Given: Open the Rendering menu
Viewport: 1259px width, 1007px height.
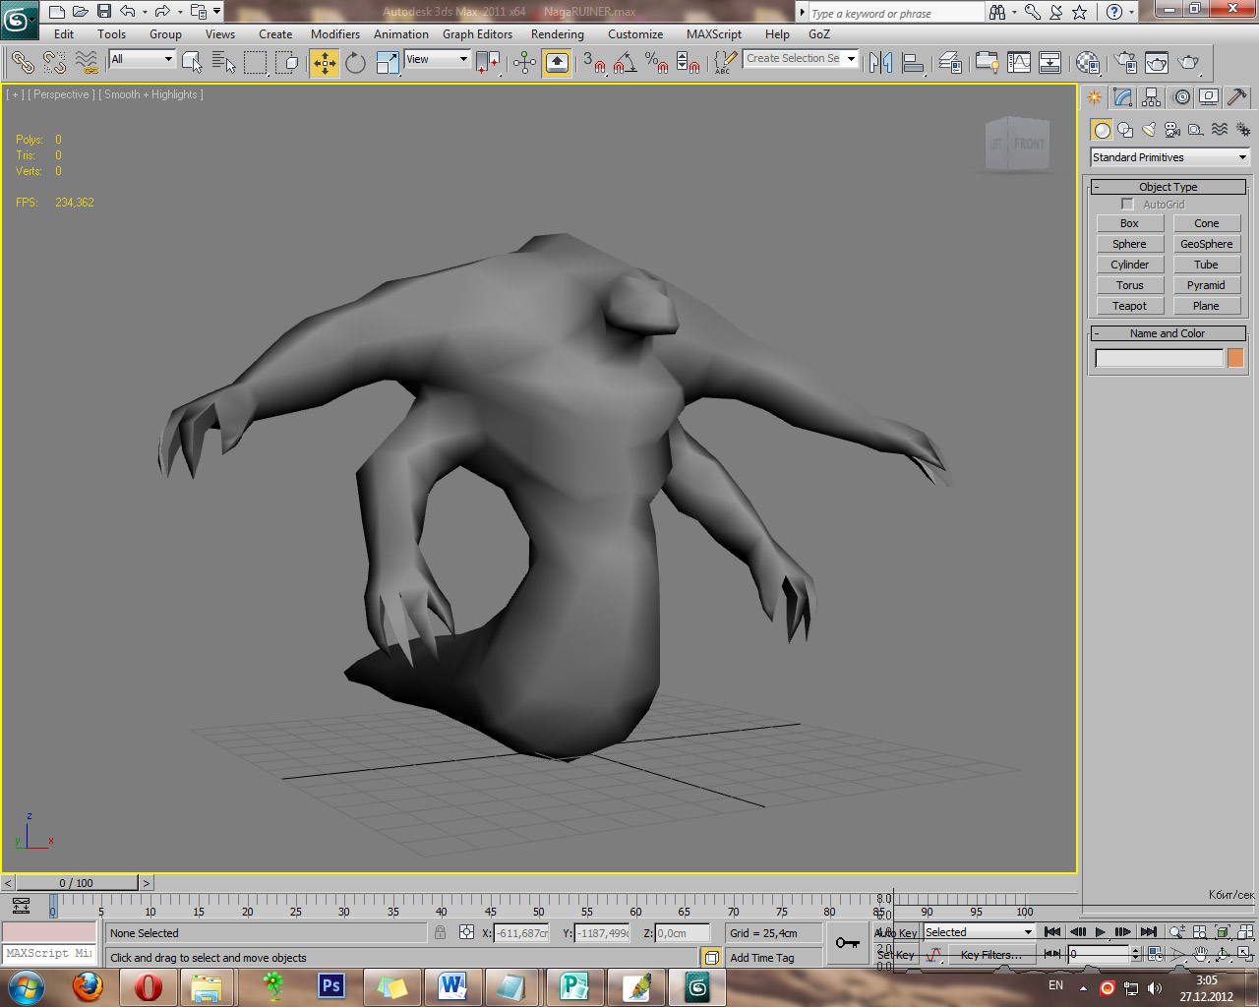Looking at the screenshot, I should click(x=557, y=34).
